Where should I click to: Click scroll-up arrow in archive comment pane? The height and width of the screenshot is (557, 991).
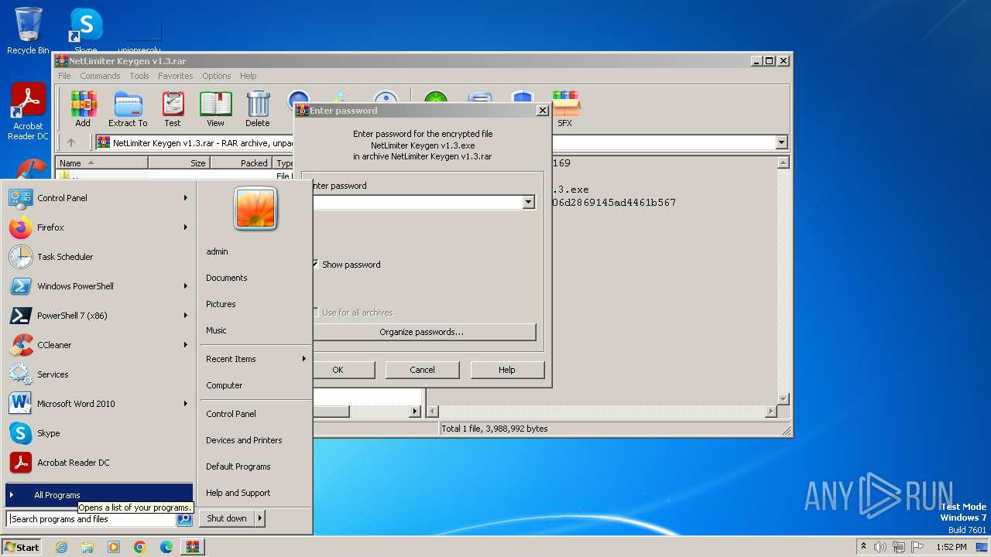(x=783, y=163)
